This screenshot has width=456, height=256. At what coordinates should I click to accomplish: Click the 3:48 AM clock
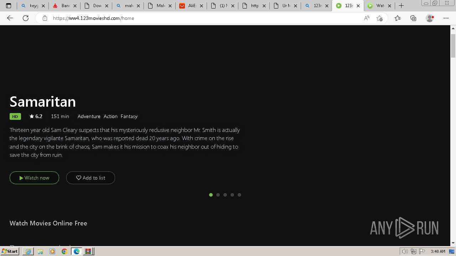[x=438, y=251]
